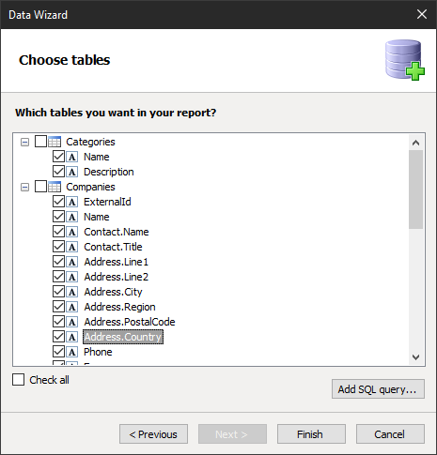Toggle the Check all checkbox
This screenshot has width=437, height=455.
(18, 380)
